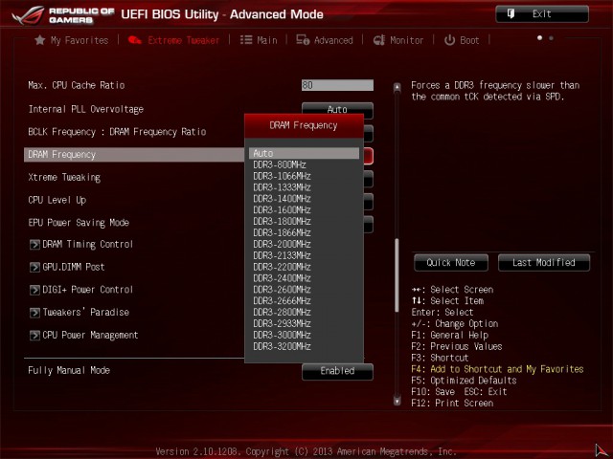
Task: Select DDR3-2400MHz frequency
Action: tap(304, 278)
